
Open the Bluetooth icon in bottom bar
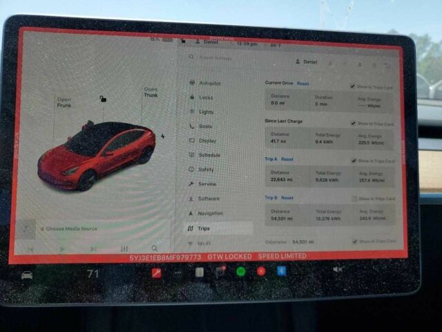pyautogui.click(x=281, y=270)
